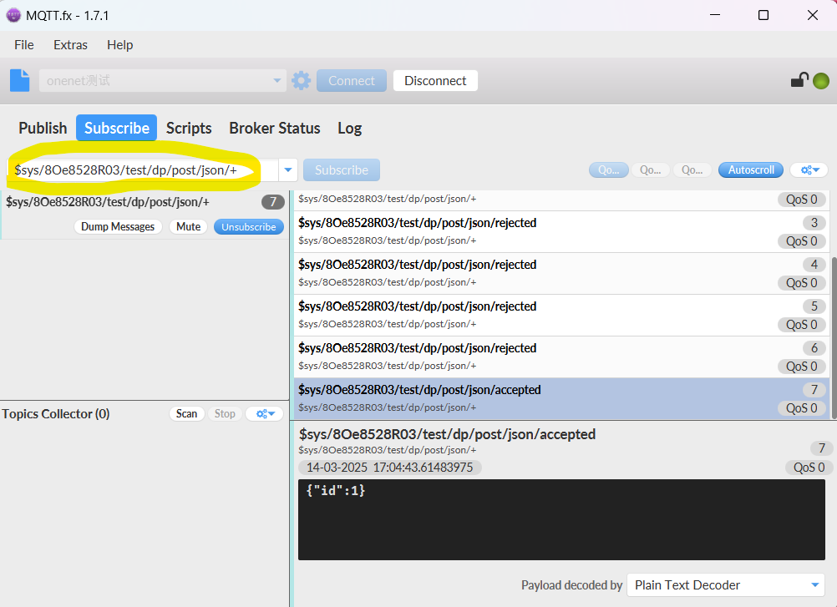Click the message number 7 badge in detail panel
Screen dimensions: 837x607
pyautogui.click(x=821, y=448)
